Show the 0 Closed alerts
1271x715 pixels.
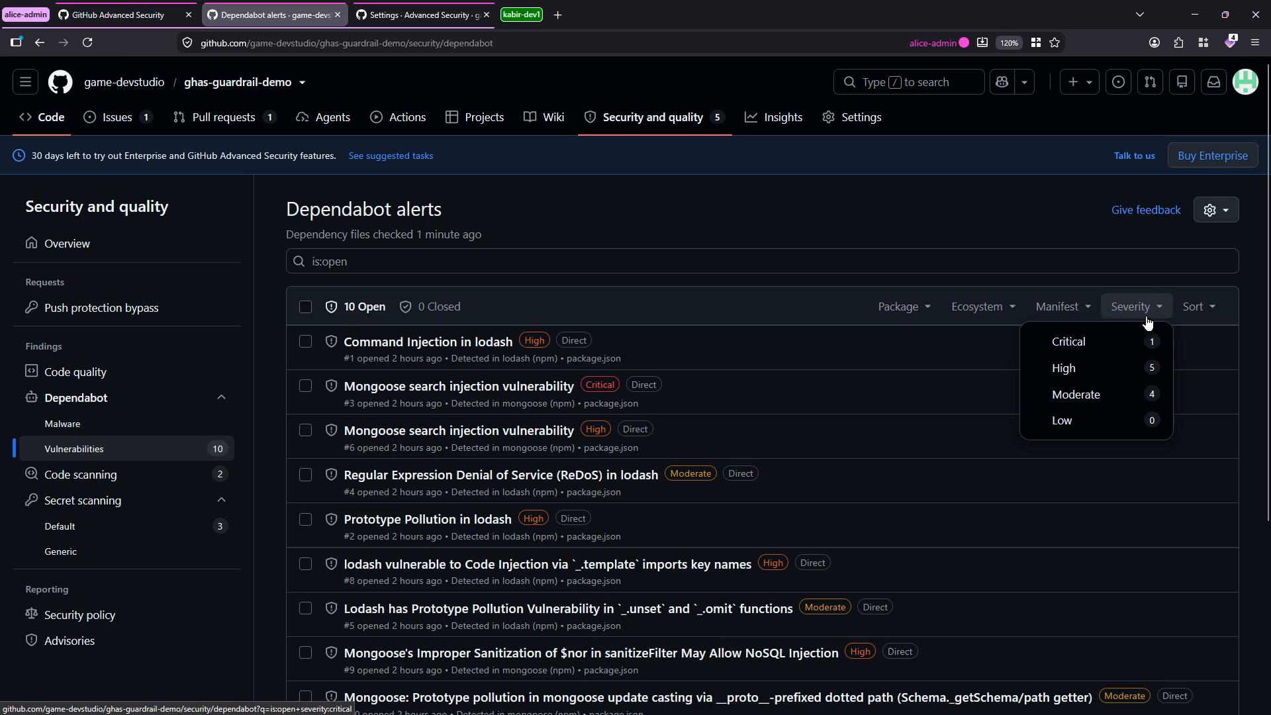click(430, 307)
